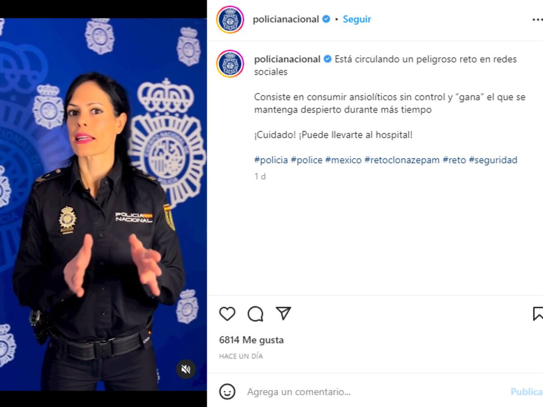
Task: Open the #mexico hashtag link
Action: [x=343, y=160]
